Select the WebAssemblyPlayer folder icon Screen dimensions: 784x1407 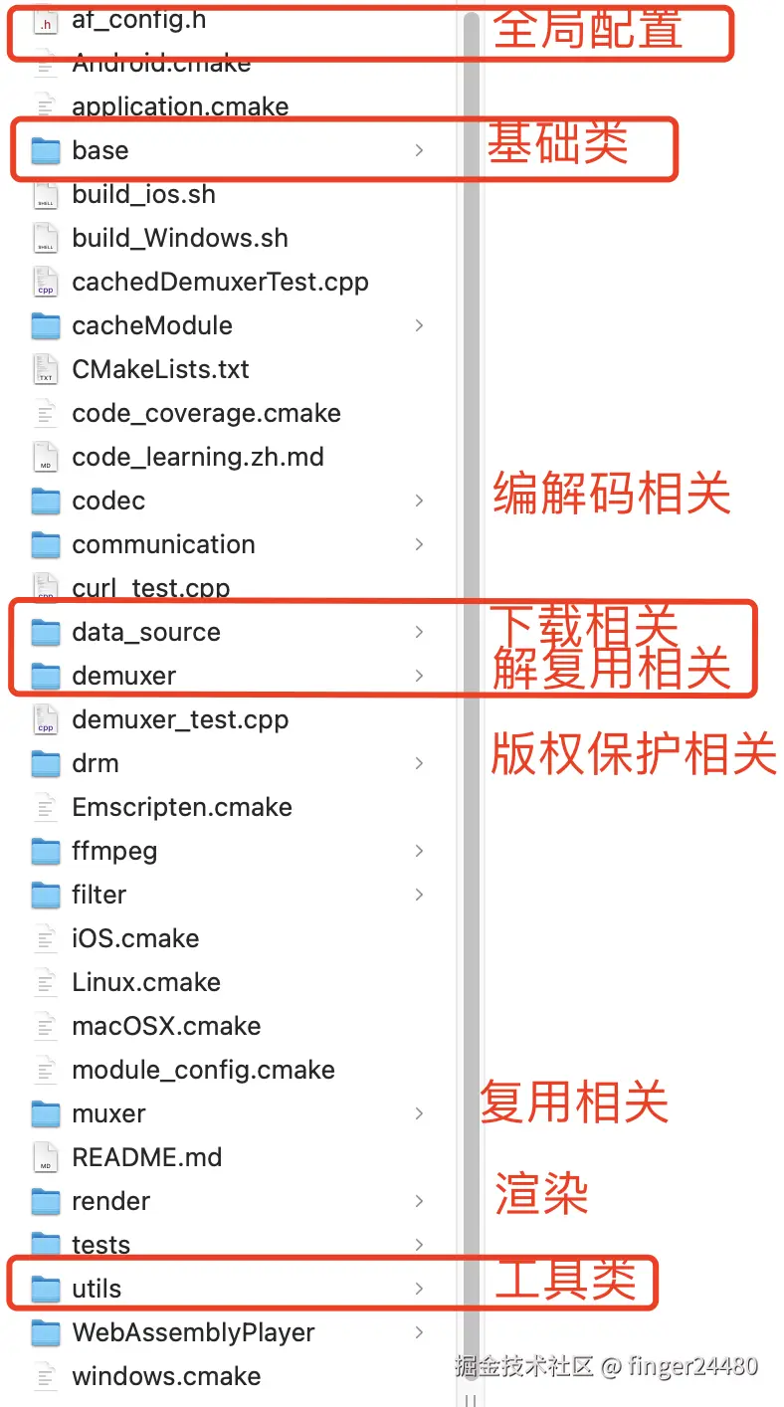(x=46, y=1332)
